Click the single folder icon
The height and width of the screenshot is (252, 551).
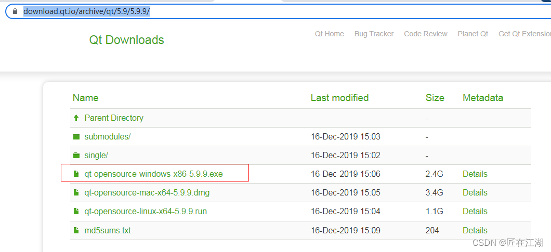point(76,155)
